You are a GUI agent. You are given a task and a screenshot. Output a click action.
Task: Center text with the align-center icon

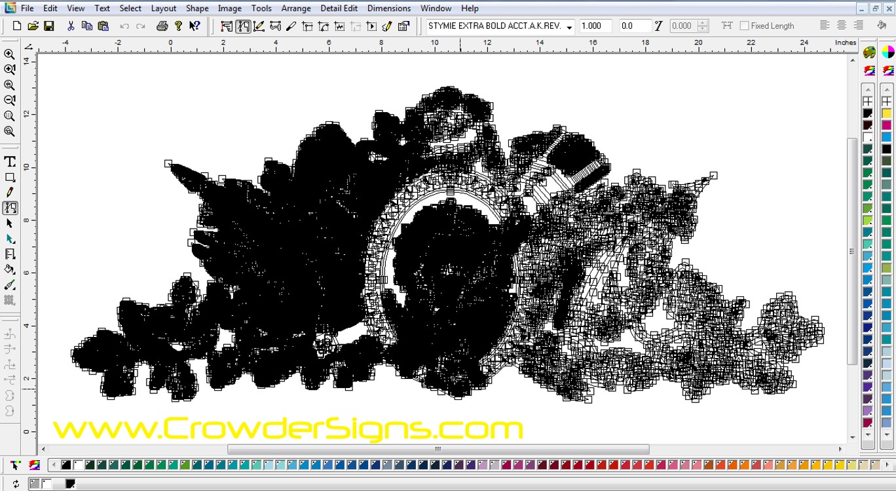coord(842,26)
